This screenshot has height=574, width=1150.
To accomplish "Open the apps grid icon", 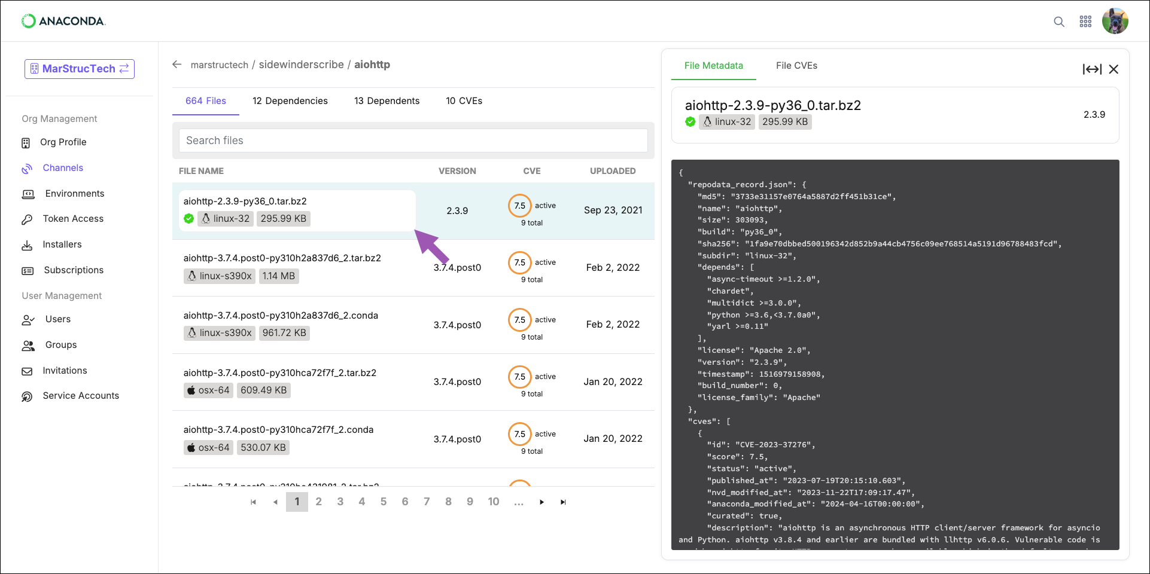I will tap(1085, 22).
